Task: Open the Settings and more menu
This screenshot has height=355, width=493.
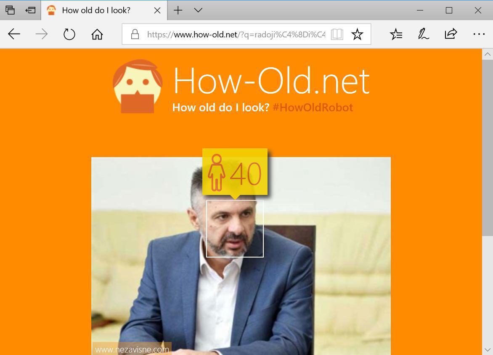Action: pyautogui.click(x=479, y=34)
